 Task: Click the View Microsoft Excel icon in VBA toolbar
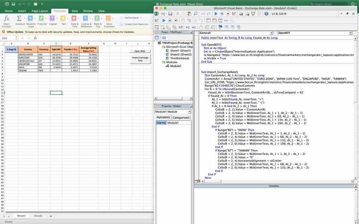157,14
